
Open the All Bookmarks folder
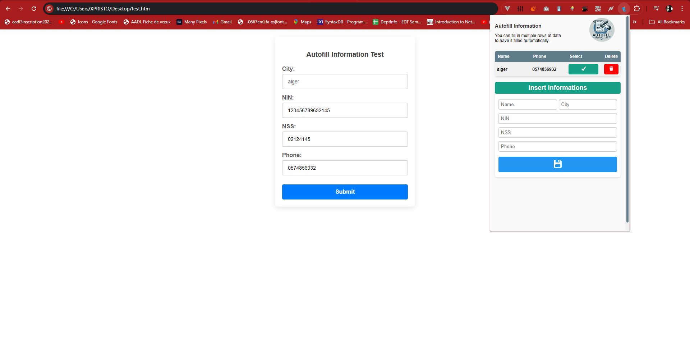(667, 22)
